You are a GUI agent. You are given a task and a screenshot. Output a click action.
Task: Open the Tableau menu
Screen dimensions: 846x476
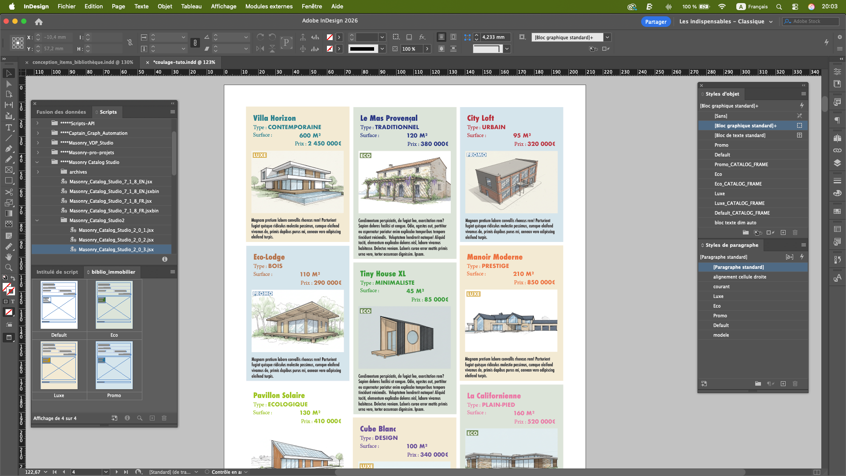pos(191,6)
